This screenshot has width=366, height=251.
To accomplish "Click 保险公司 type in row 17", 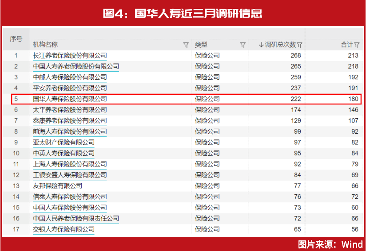I will (x=207, y=229).
